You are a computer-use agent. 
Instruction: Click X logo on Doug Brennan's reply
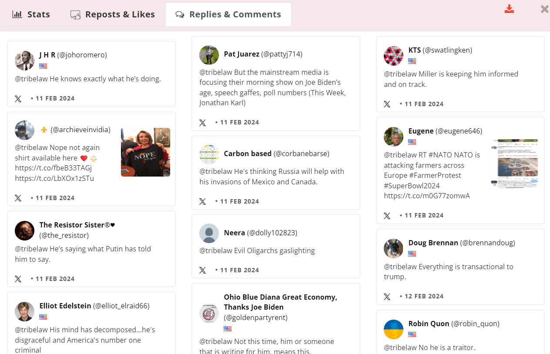(x=387, y=297)
